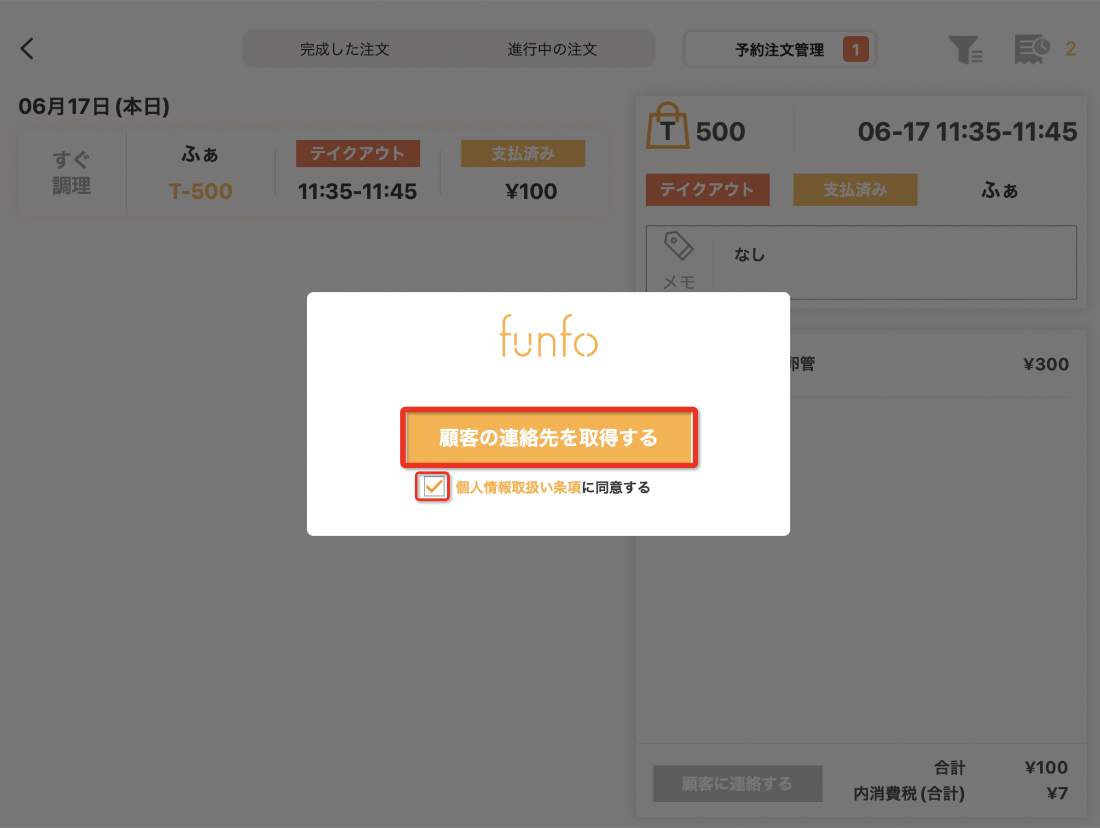
Task: Click the customer name ふぁ in the order row
Action: 200,154
